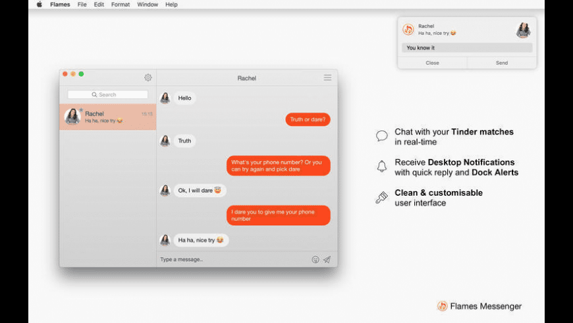
Task: Click Rachel's photo in the notification
Action: [x=524, y=30]
